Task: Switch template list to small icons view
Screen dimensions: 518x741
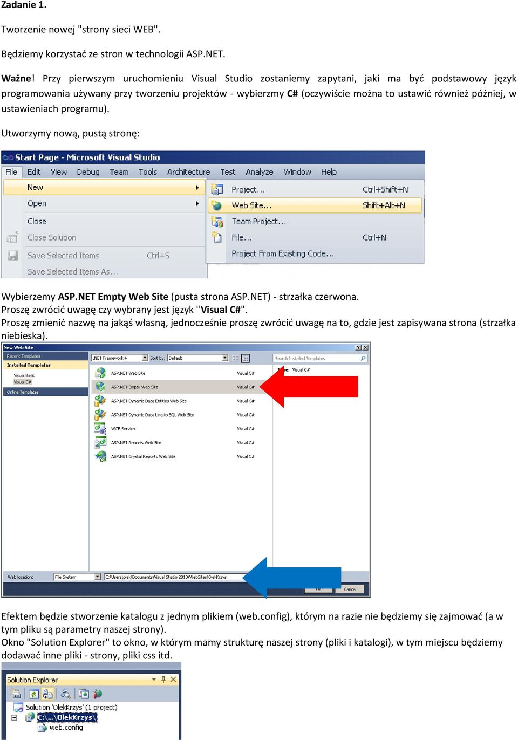Action: tap(235, 358)
